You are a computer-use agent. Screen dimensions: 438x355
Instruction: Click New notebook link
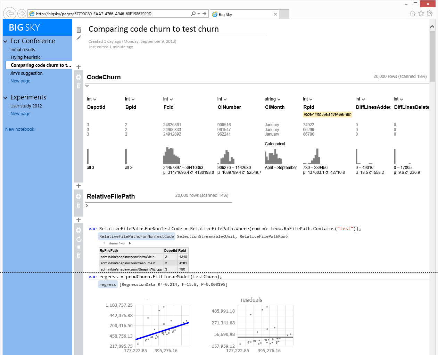tap(20, 129)
